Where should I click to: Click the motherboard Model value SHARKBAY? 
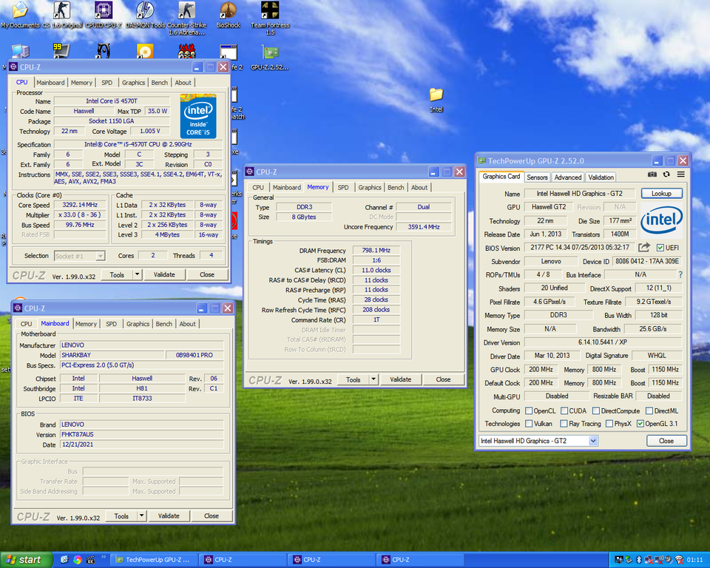click(x=112, y=355)
